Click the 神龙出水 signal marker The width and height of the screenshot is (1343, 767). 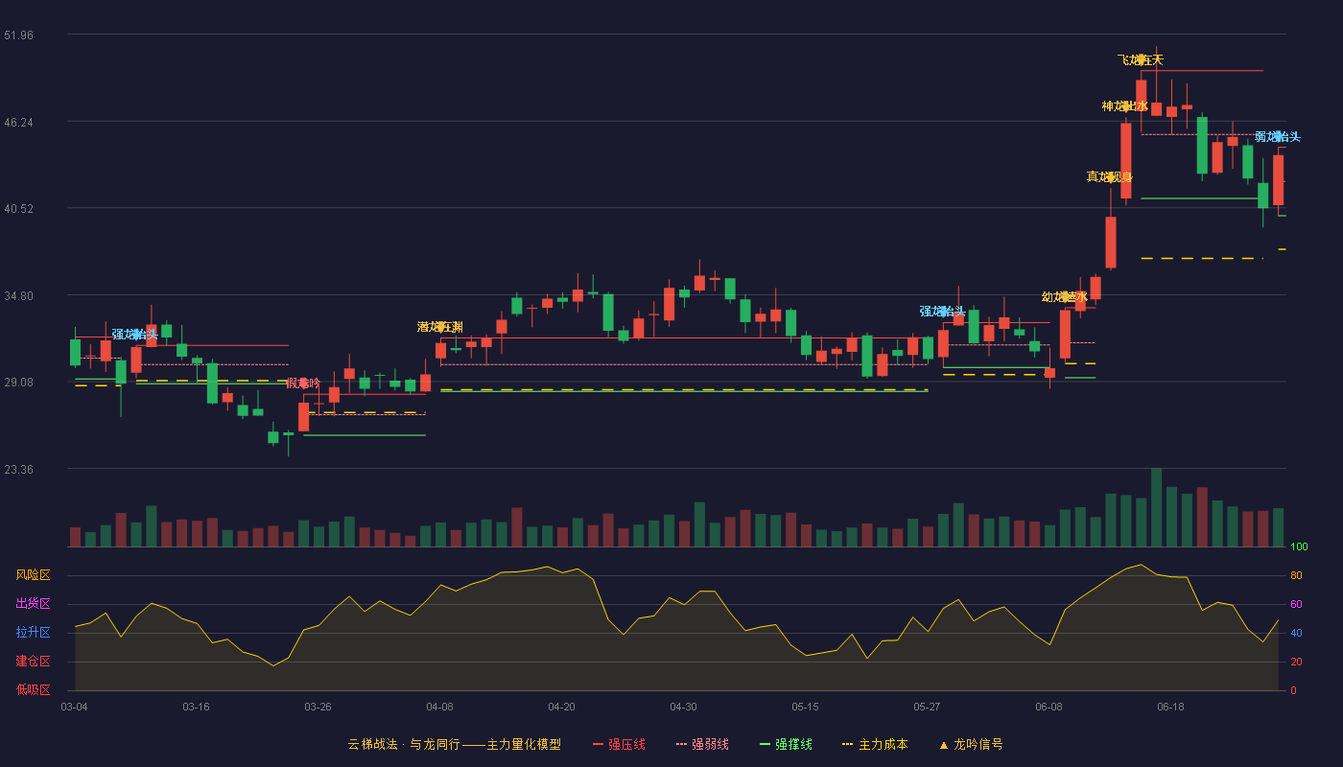click(x=1125, y=106)
